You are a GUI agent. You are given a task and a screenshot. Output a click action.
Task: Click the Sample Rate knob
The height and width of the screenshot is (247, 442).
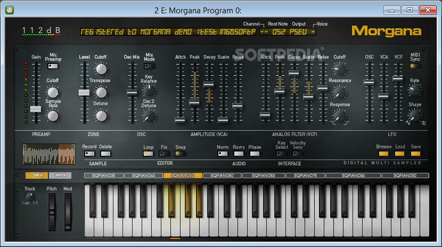coord(52,116)
